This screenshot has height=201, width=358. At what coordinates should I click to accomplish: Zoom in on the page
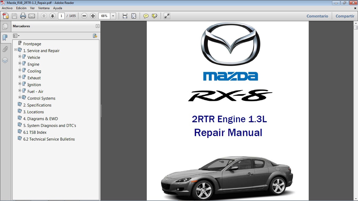tap(93, 16)
